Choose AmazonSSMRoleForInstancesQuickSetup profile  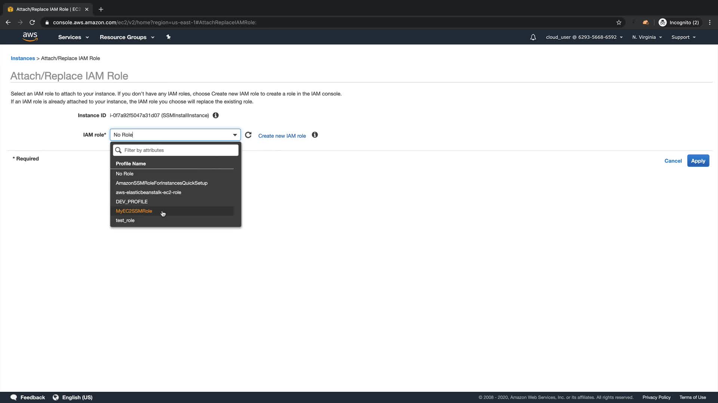tap(162, 183)
